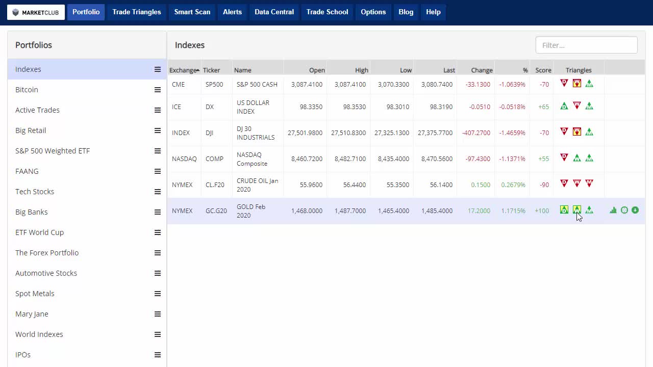Visit the Blog page
Image resolution: width=653 pixels, height=367 pixels.
[x=406, y=12]
